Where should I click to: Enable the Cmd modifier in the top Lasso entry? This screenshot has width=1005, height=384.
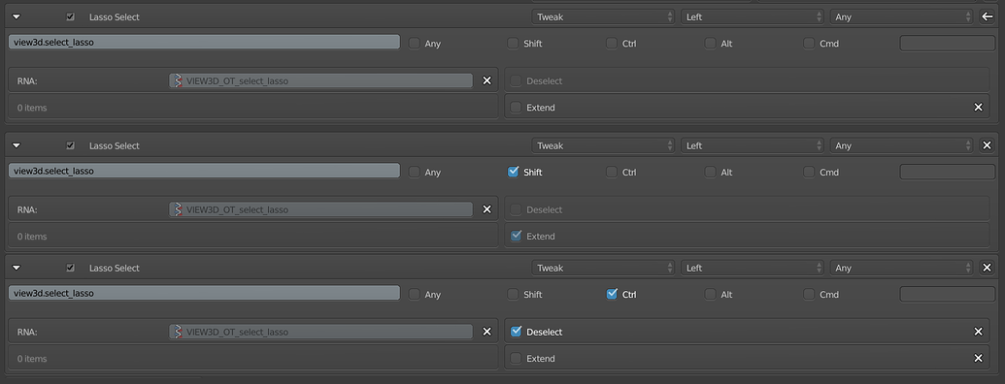click(809, 44)
